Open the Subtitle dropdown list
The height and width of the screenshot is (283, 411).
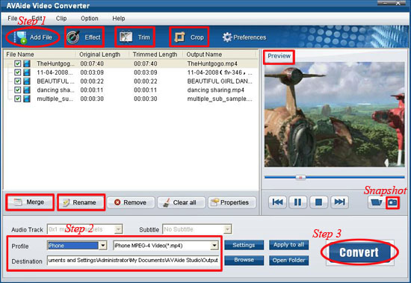tap(227, 229)
